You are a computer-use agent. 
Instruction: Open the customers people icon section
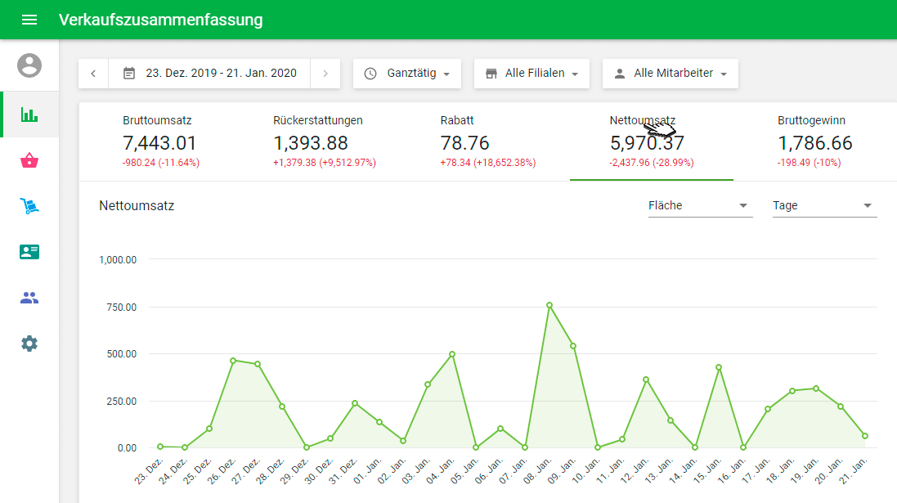[x=29, y=298]
